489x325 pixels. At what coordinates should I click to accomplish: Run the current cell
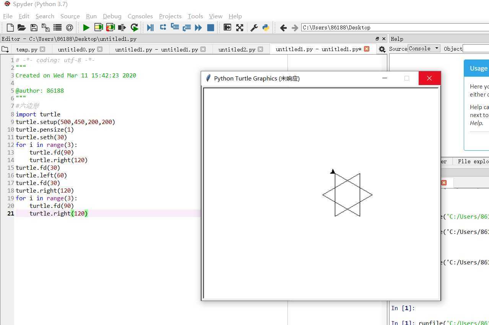pyautogui.click(x=98, y=27)
